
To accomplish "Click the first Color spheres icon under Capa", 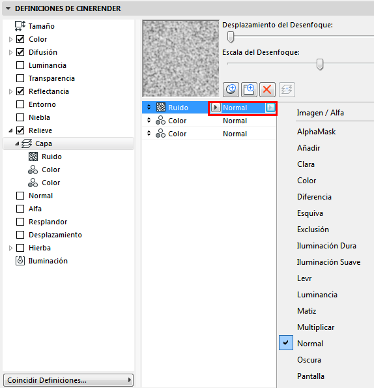I will pos(33,170).
